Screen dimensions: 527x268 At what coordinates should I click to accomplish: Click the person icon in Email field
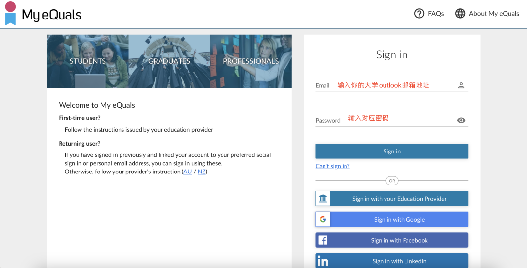coord(461,85)
